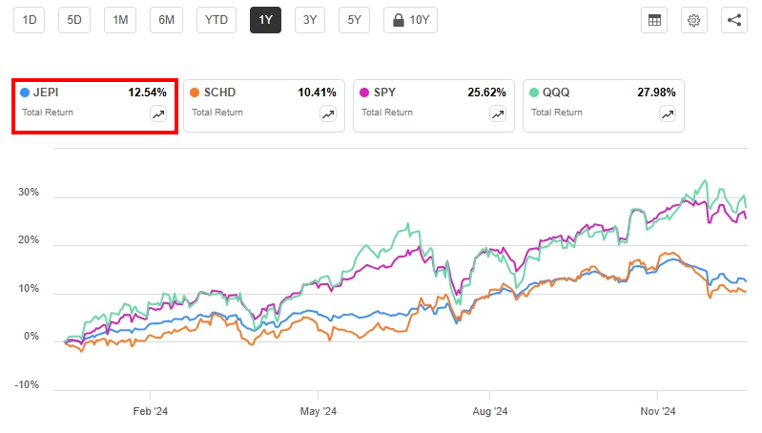Click QQQ 27.98% return value
Screen dimensions: 762x433
656,93
